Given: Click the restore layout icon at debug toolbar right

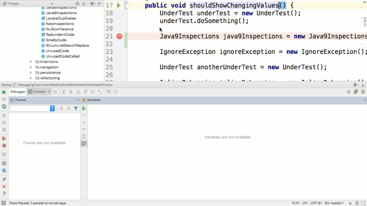Looking at the screenshot, I should tap(363, 92).
